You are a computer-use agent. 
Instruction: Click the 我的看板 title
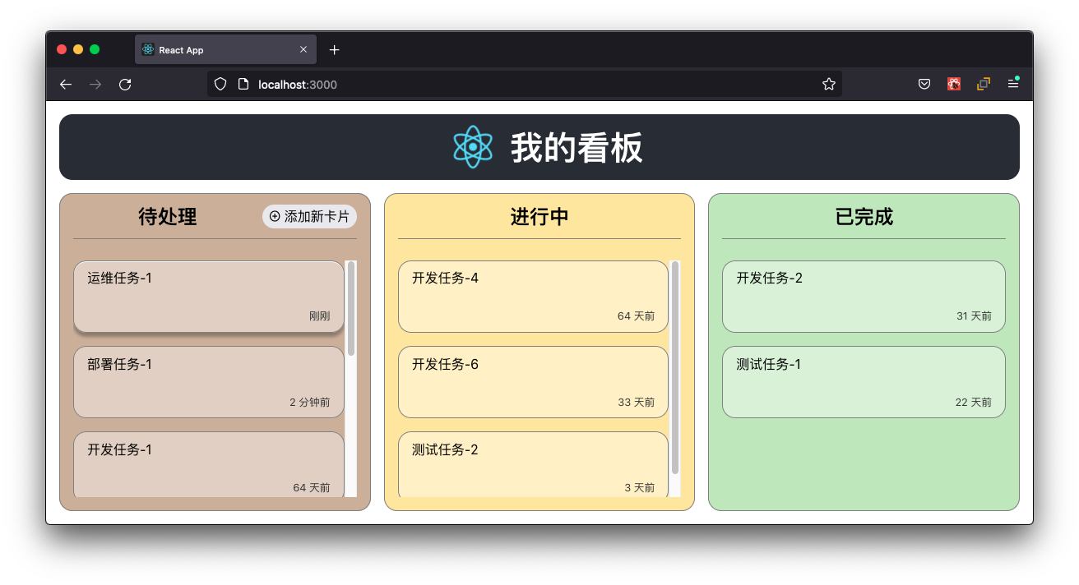click(577, 148)
